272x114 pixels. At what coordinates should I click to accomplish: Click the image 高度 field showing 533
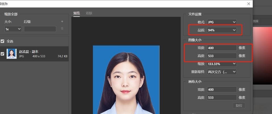pyautogui.click(x=222, y=56)
